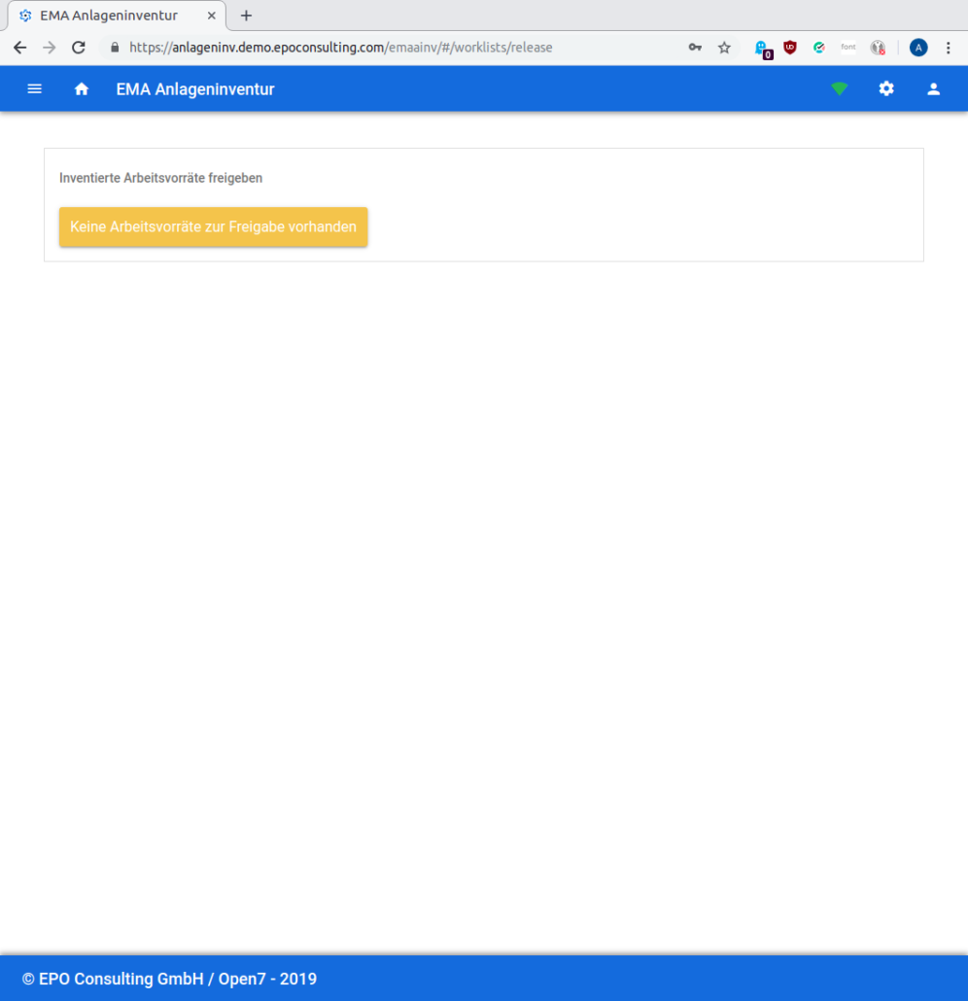Screen dimensions: 968x1001
Task: Click the globe extension icon
Action: click(878, 48)
